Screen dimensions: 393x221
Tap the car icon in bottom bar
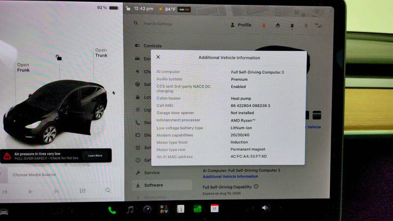pyautogui.click(x=4, y=212)
